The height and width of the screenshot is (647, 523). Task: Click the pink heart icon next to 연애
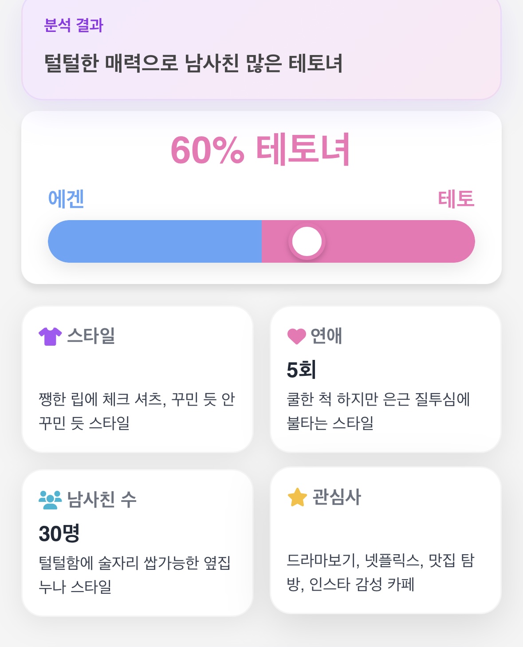click(297, 336)
